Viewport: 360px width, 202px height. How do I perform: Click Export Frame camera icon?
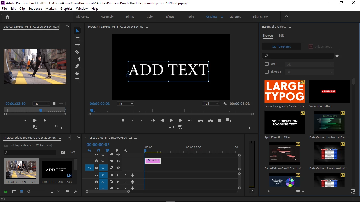point(220,120)
